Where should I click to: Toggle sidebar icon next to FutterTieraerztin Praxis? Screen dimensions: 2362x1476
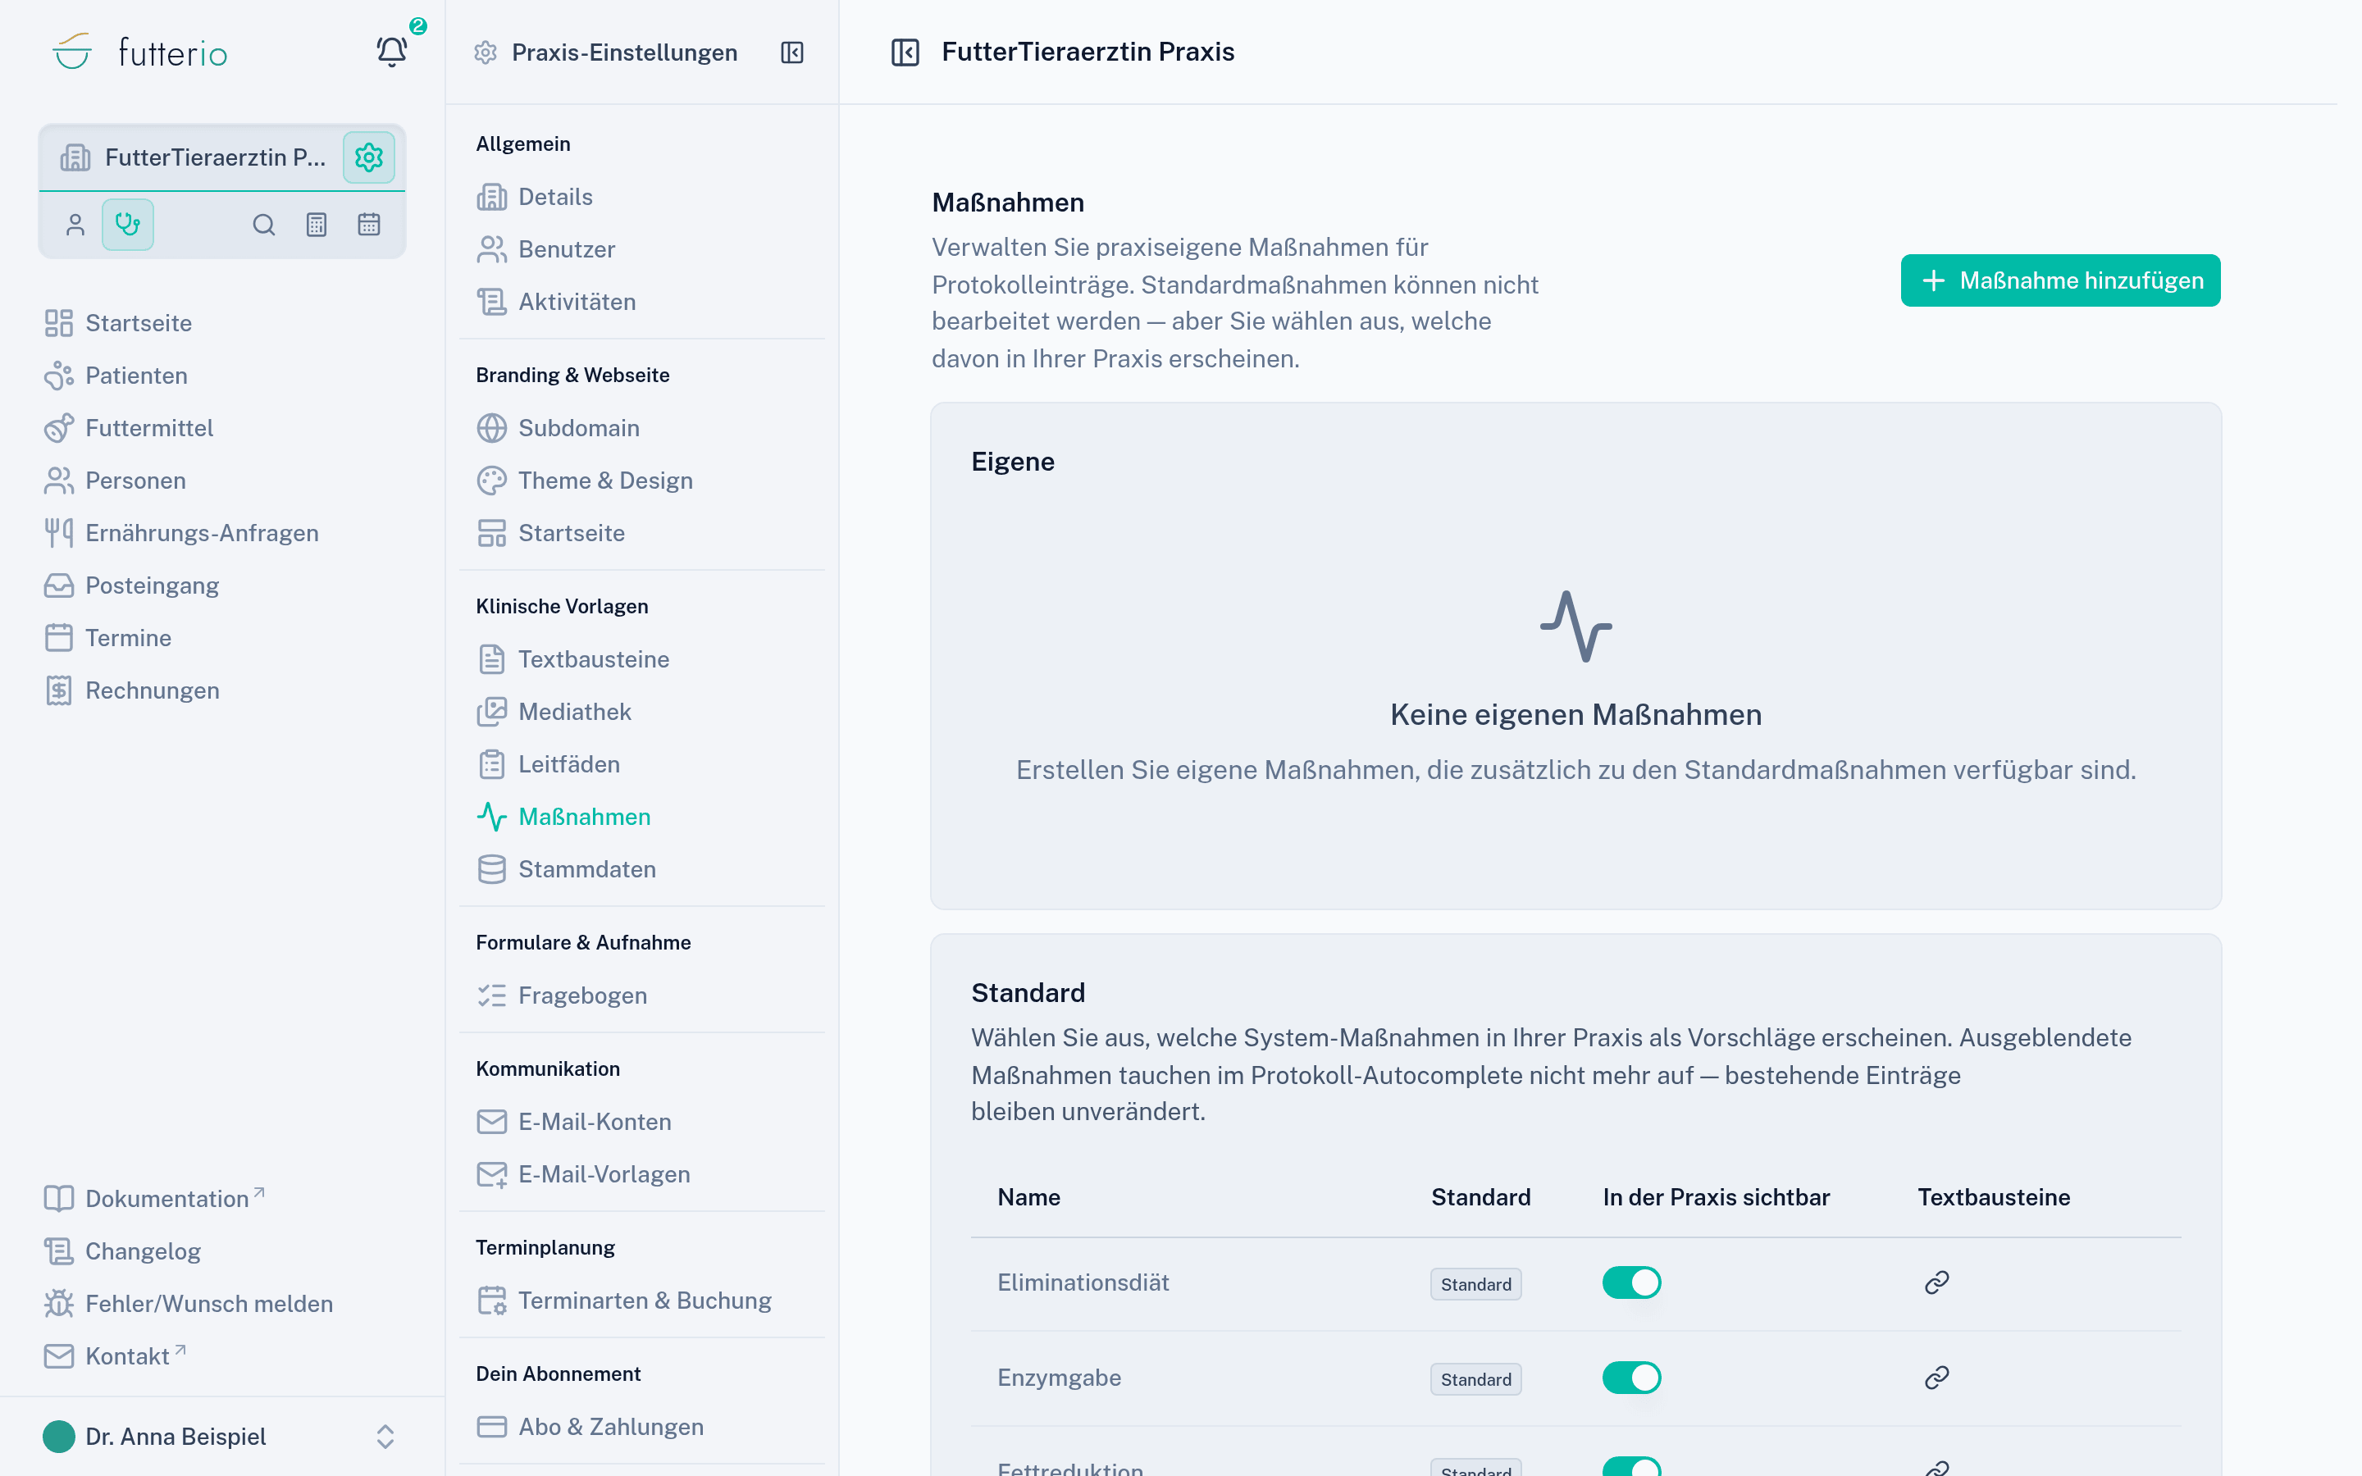905,52
